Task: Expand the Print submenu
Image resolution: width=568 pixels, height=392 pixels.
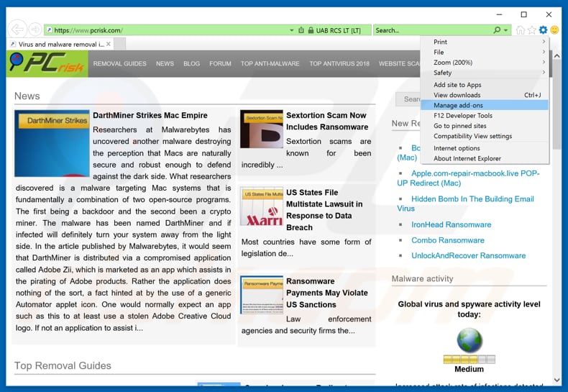Action: 485,42
